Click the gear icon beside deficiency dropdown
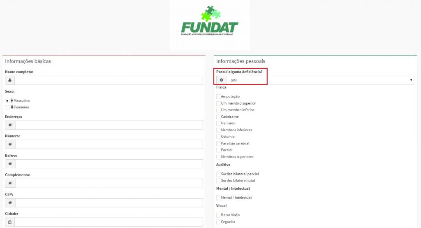Viewport: 421px width, 228px height. tap(221, 80)
